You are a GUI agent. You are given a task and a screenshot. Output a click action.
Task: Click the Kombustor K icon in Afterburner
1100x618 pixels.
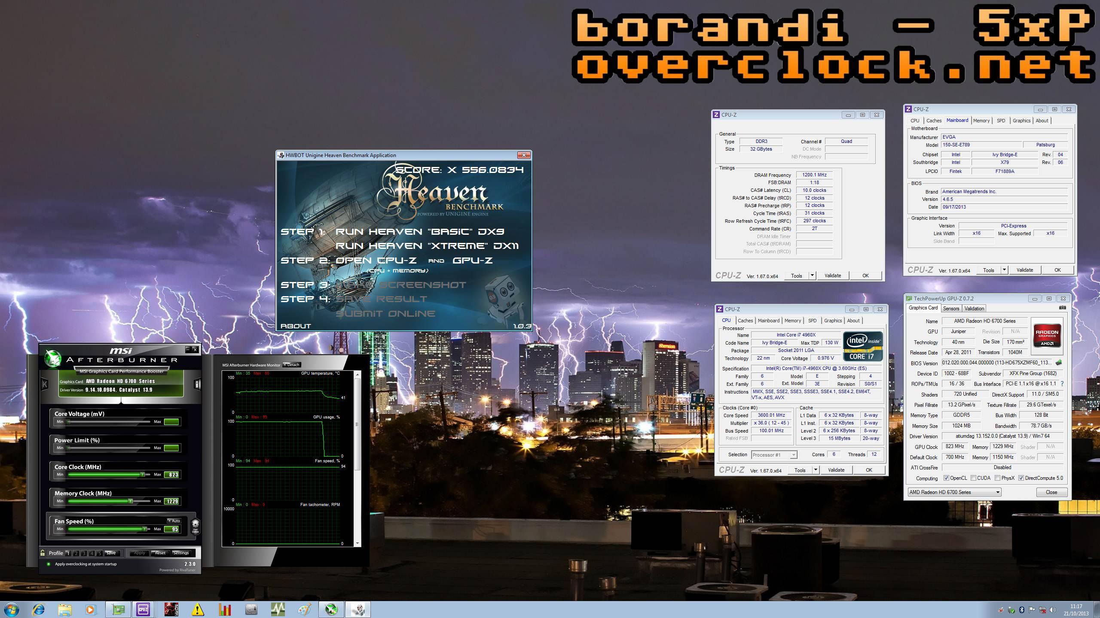point(44,384)
